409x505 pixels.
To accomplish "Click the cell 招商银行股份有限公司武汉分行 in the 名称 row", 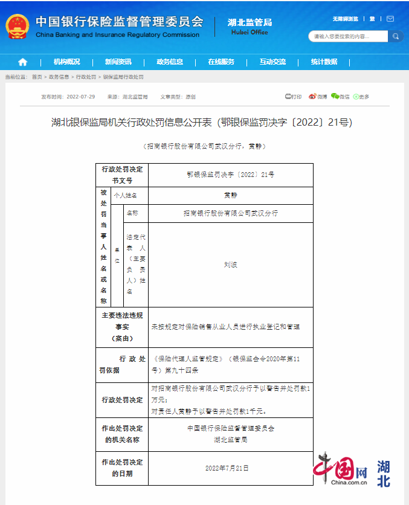I will tap(231, 213).
